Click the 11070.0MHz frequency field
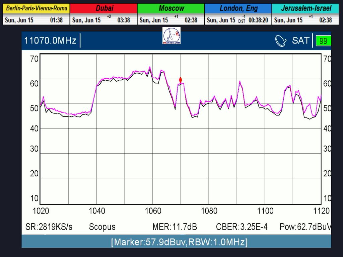The height and width of the screenshot is (257, 343). click(x=50, y=41)
